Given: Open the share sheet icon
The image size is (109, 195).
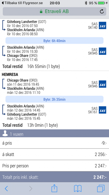Looking at the screenshot, I should [x=54, y=188].
